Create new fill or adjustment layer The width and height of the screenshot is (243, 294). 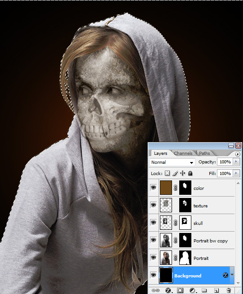pos(193,290)
